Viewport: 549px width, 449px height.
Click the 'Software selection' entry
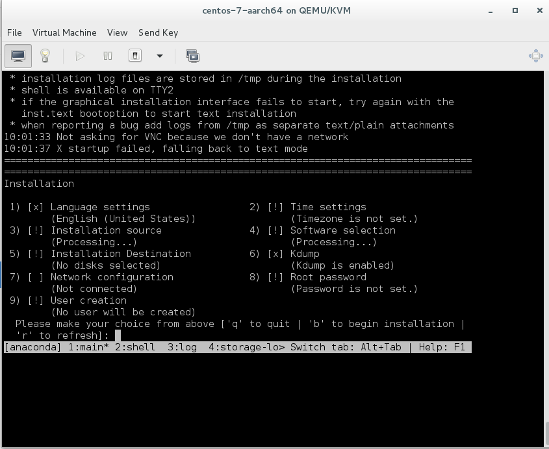click(x=343, y=230)
